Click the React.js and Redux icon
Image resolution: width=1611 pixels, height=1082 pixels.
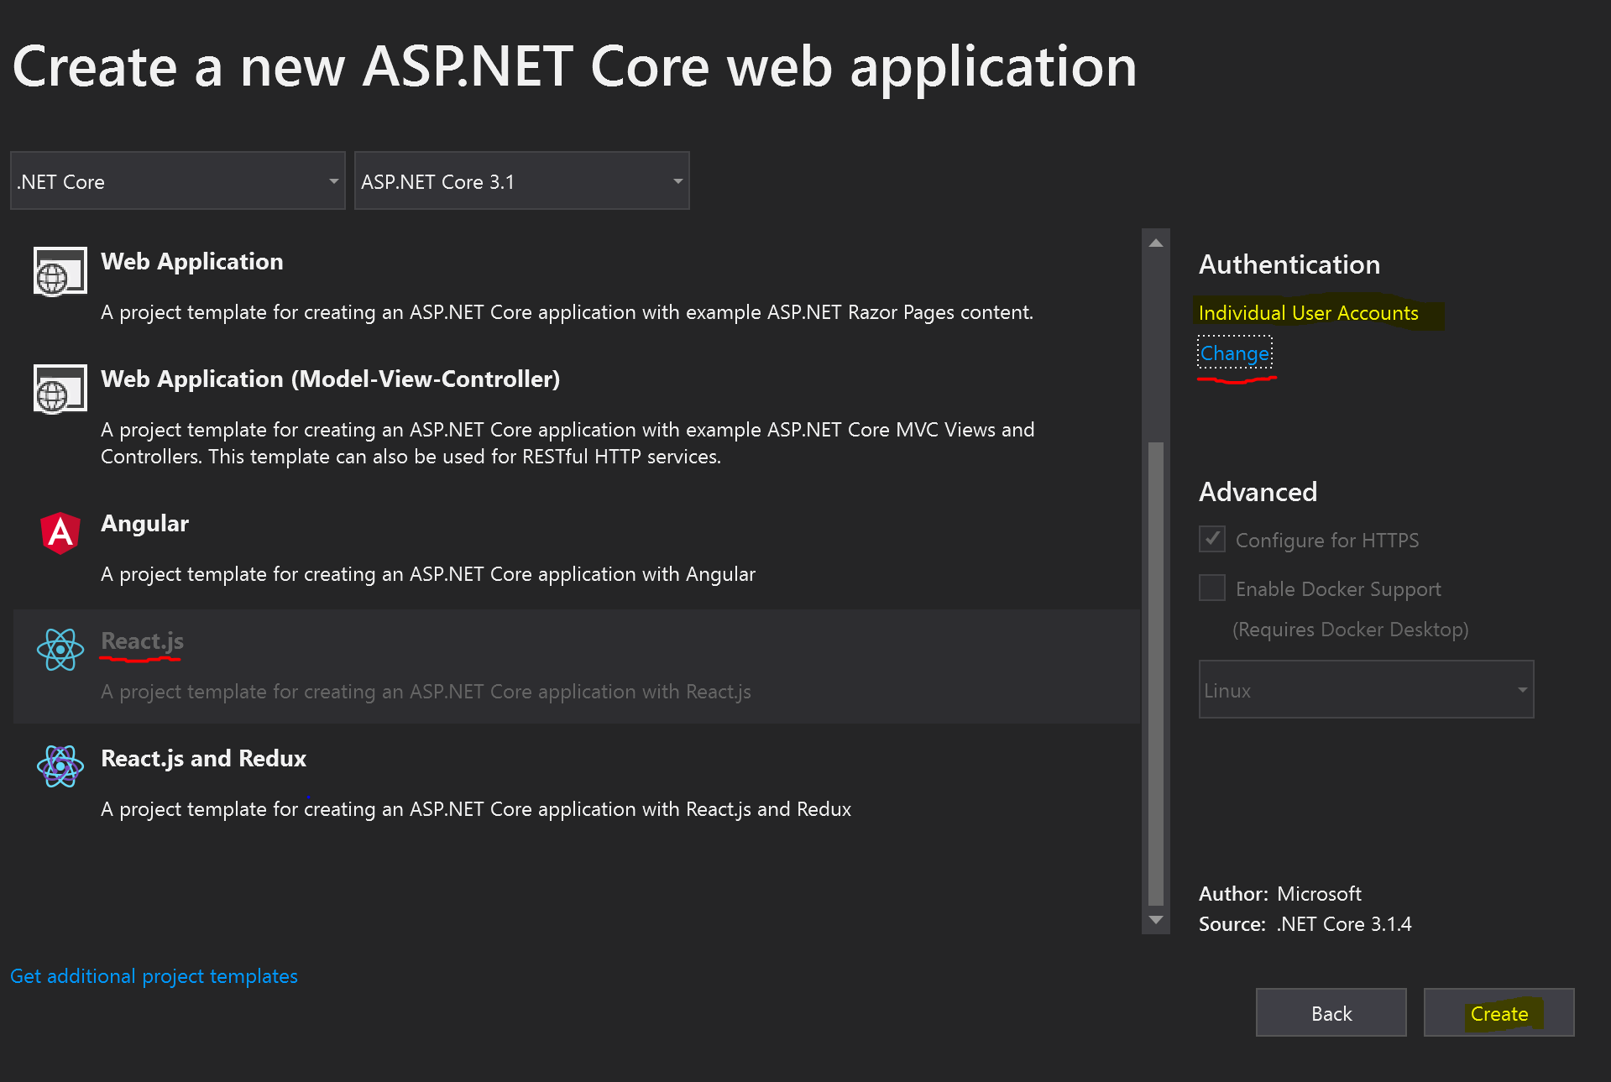[60, 766]
